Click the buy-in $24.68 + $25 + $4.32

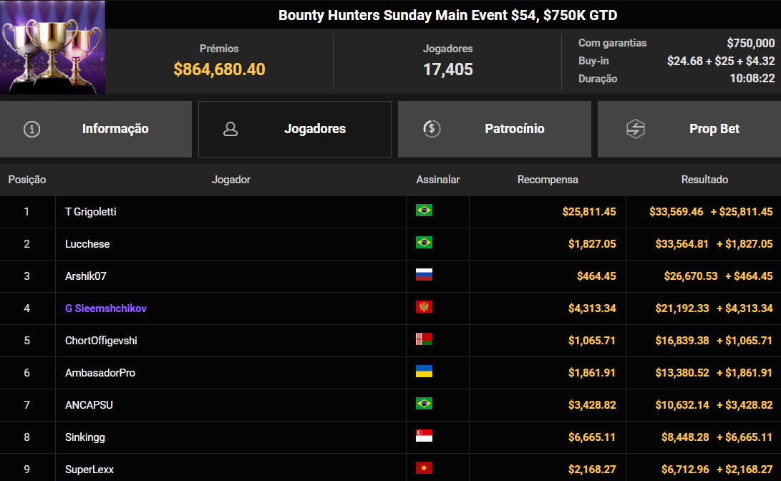pyautogui.click(x=721, y=61)
